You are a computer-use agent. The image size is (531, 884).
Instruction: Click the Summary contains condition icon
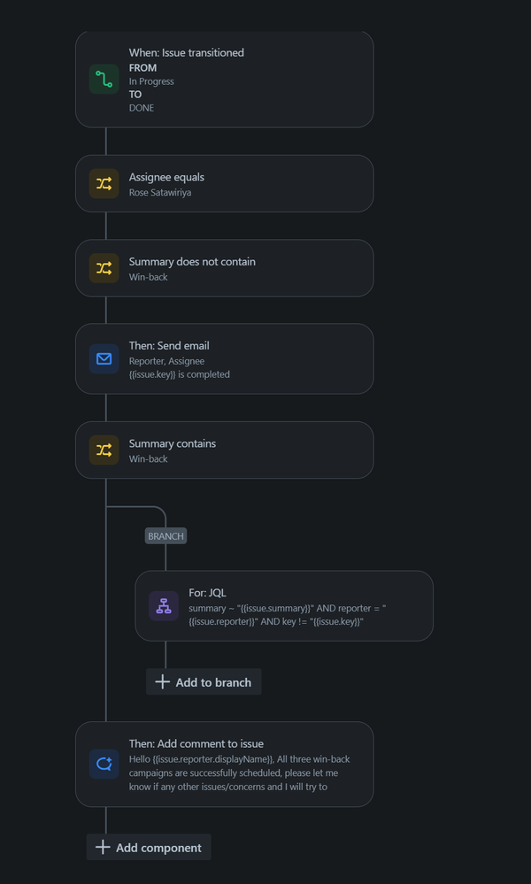point(104,450)
